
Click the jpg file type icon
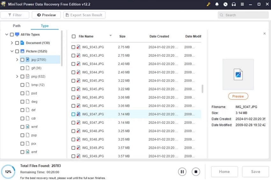tap(27, 60)
